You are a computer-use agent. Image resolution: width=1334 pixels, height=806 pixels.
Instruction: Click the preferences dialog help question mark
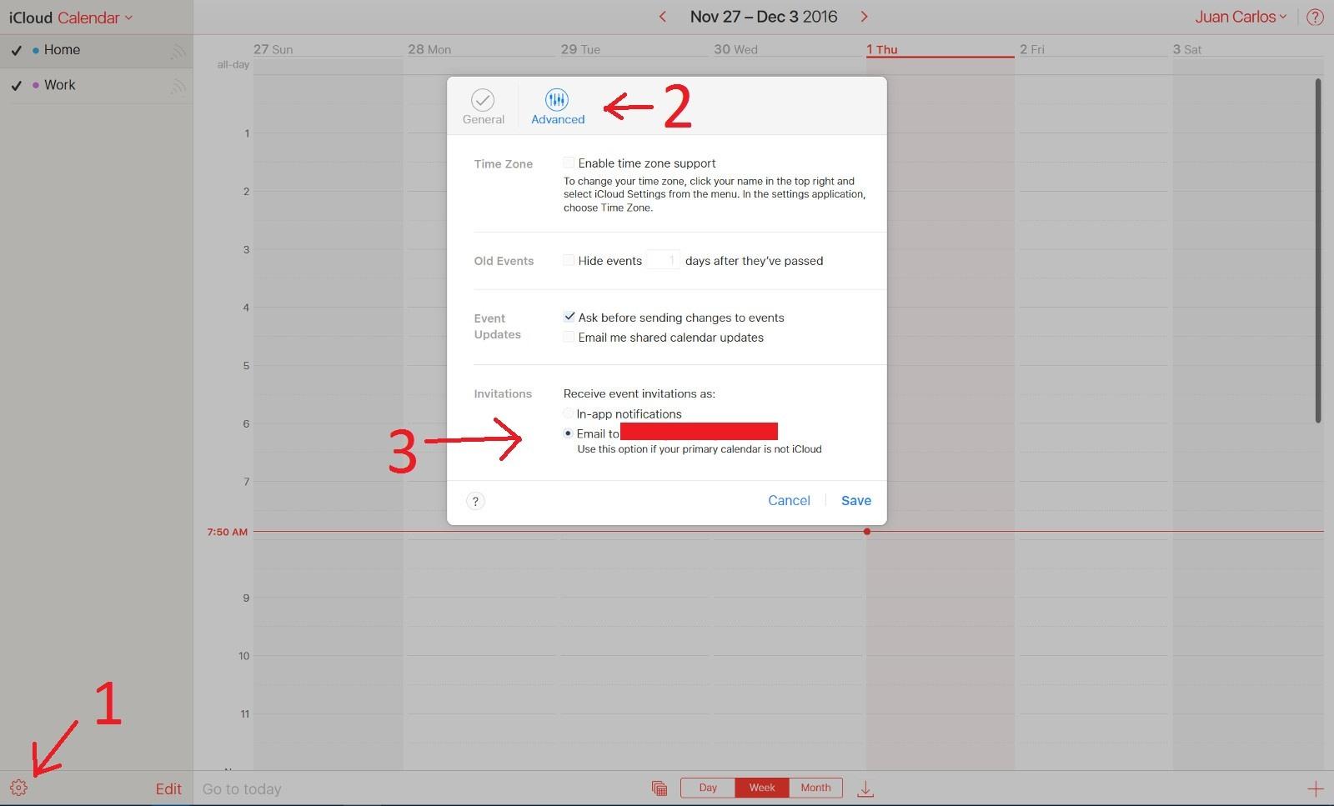pyautogui.click(x=475, y=501)
